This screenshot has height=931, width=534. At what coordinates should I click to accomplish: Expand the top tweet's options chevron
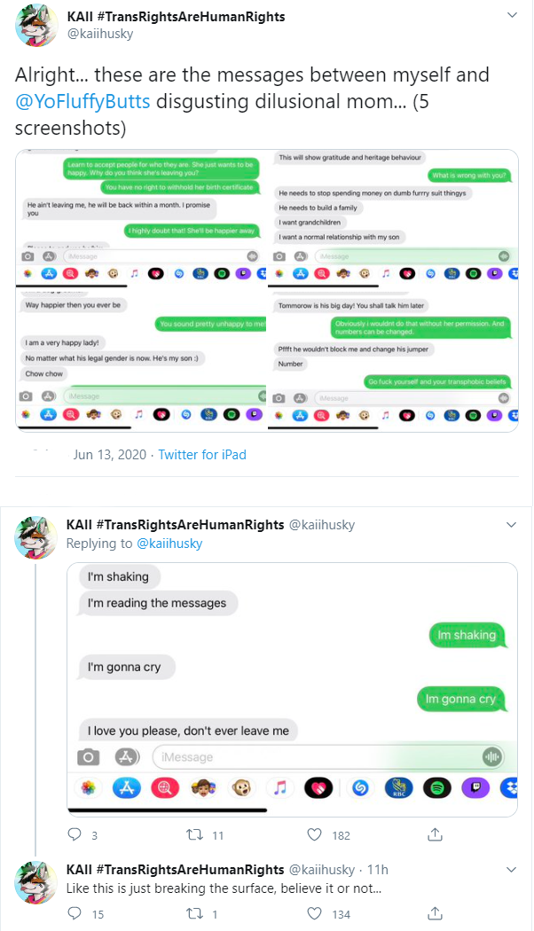(x=512, y=15)
